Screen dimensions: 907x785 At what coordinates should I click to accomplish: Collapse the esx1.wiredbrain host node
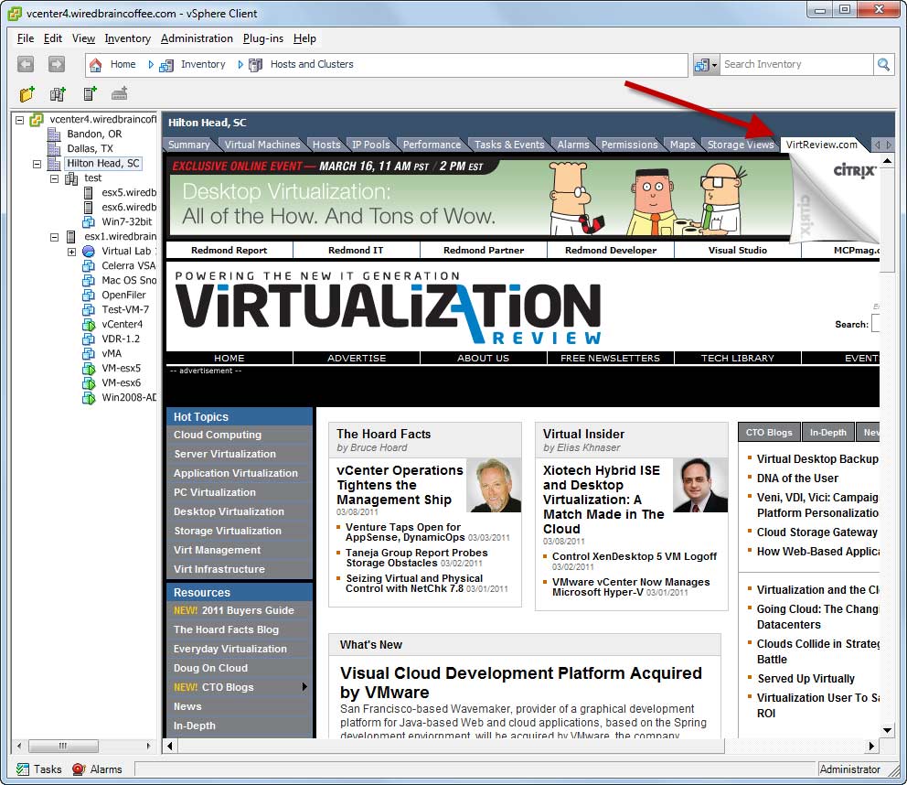point(54,237)
